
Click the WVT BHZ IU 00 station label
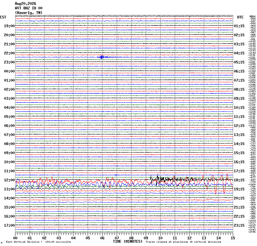point(29,8)
